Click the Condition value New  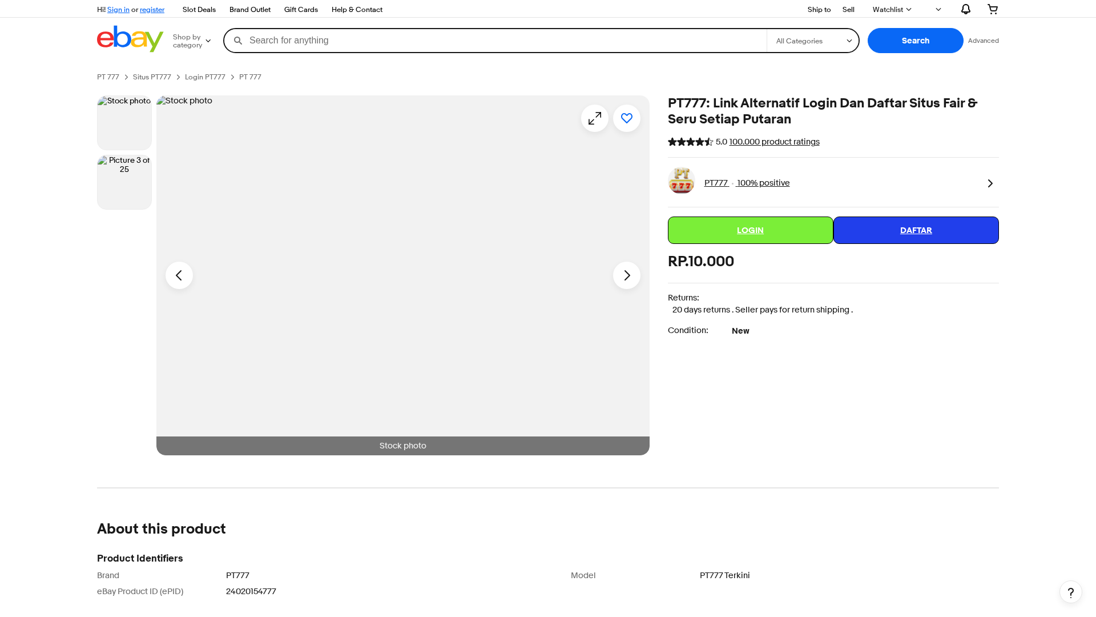(x=740, y=331)
